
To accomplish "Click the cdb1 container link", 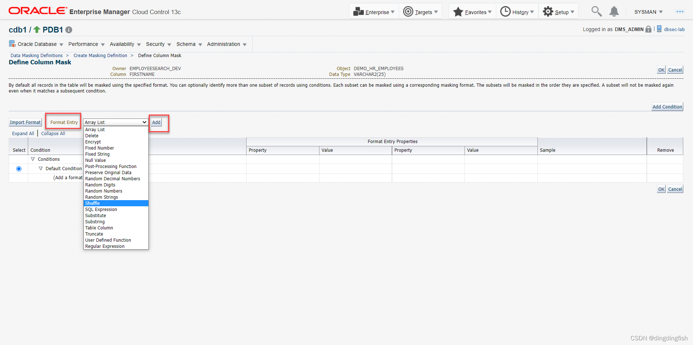I will point(18,30).
